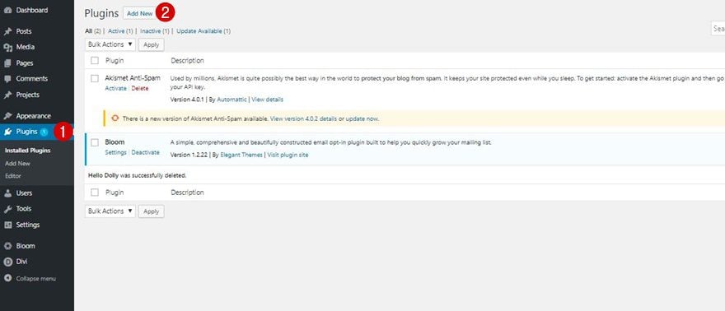Click the Appearance paintbrush icon

tap(8, 116)
